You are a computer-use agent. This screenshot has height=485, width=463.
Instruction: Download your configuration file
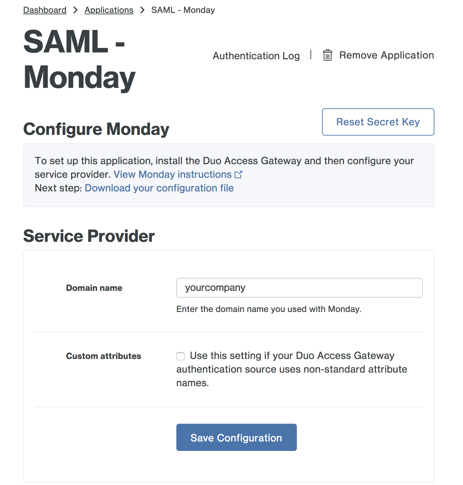tap(159, 188)
